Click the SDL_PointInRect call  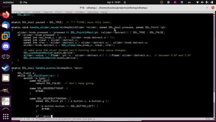click(82, 33)
